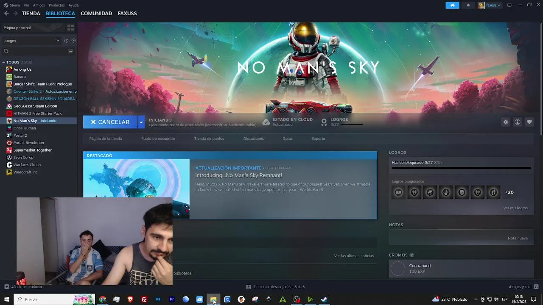Open Discusiones tab
Image resolution: width=543 pixels, height=305 pixels.
click(254, 139)
